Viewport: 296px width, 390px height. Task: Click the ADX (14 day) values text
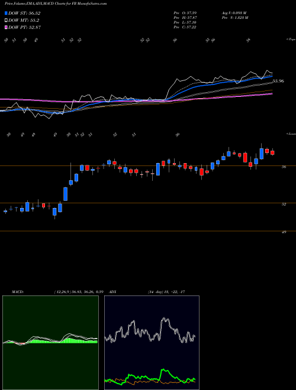click(x=166, y=292)
